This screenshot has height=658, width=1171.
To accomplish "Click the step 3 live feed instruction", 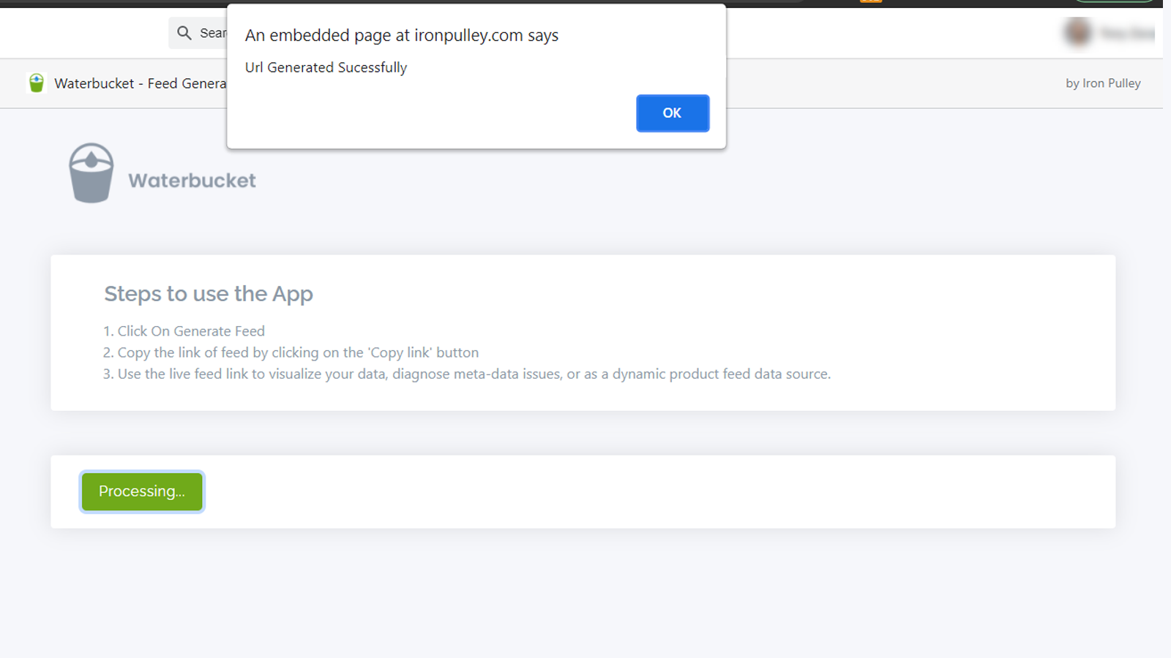I will click(467, 374).
